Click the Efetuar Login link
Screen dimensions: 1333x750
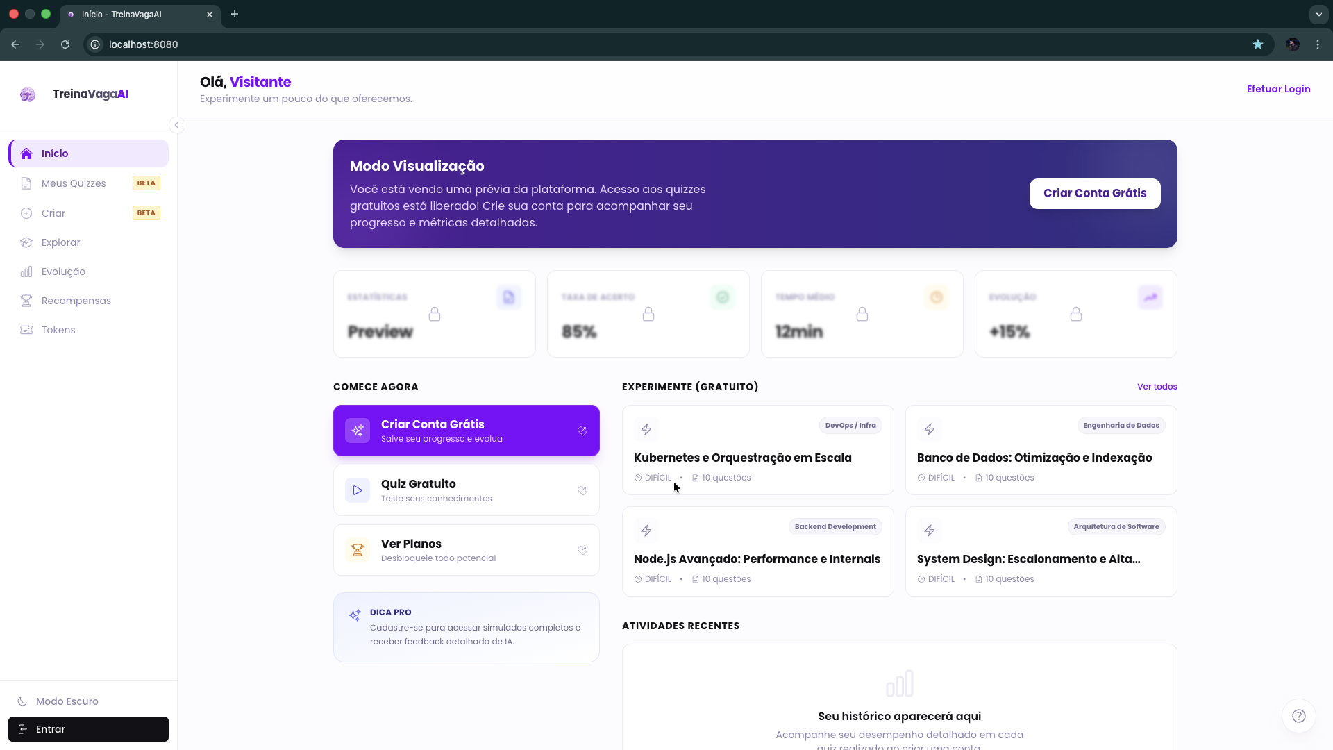pos(1278,89)
